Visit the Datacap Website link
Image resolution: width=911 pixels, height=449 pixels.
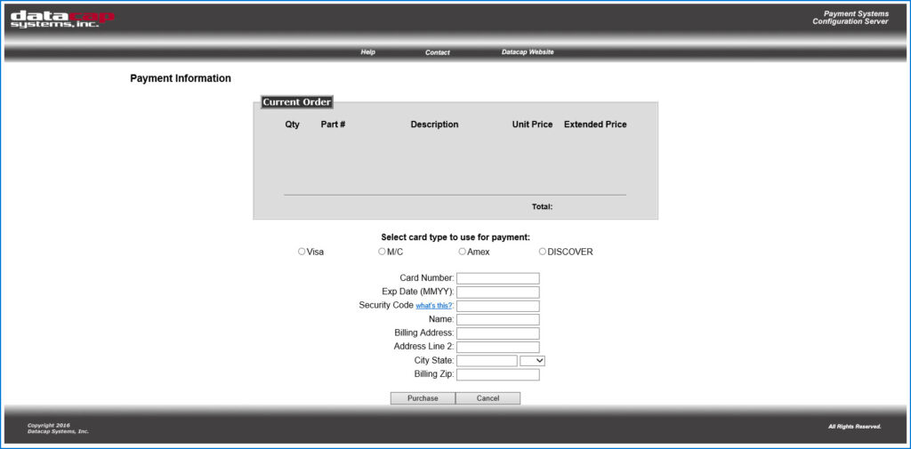(x=528, y=52)
